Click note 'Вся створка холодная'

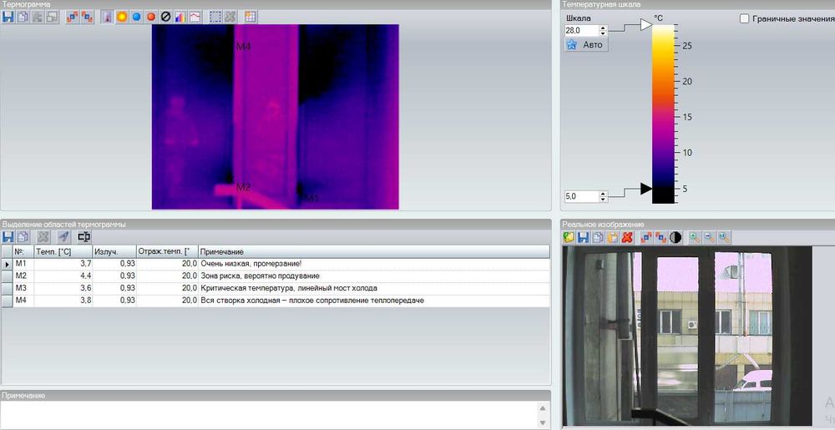[x=312, y=300]
